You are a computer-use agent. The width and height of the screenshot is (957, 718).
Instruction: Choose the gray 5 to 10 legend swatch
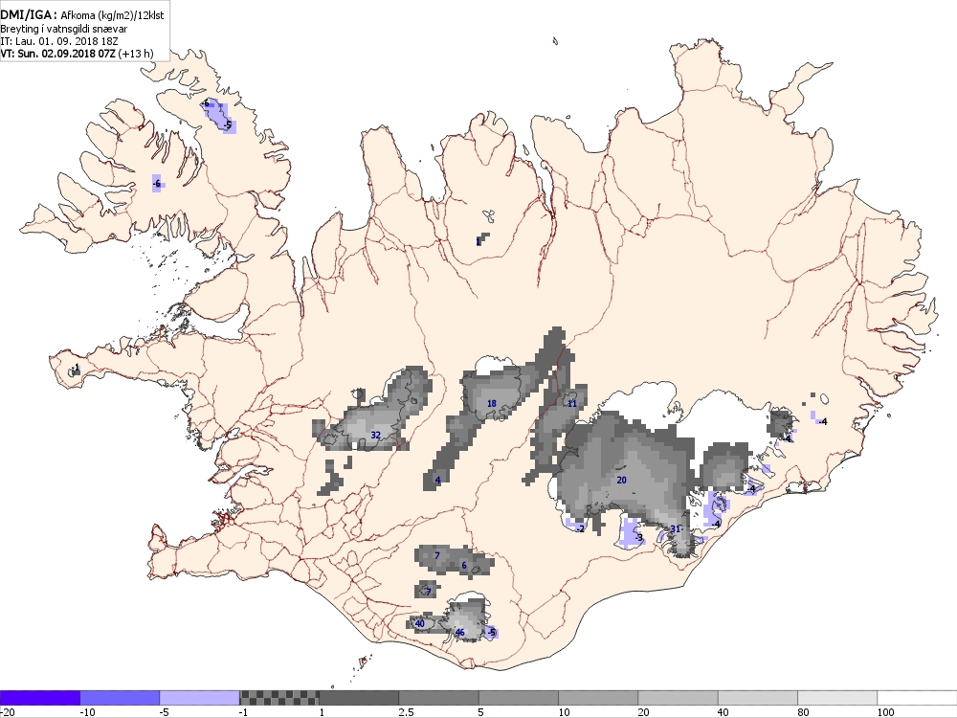(519, 698)
